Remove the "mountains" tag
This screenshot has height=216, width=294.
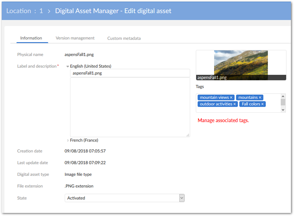click(260, 97)
